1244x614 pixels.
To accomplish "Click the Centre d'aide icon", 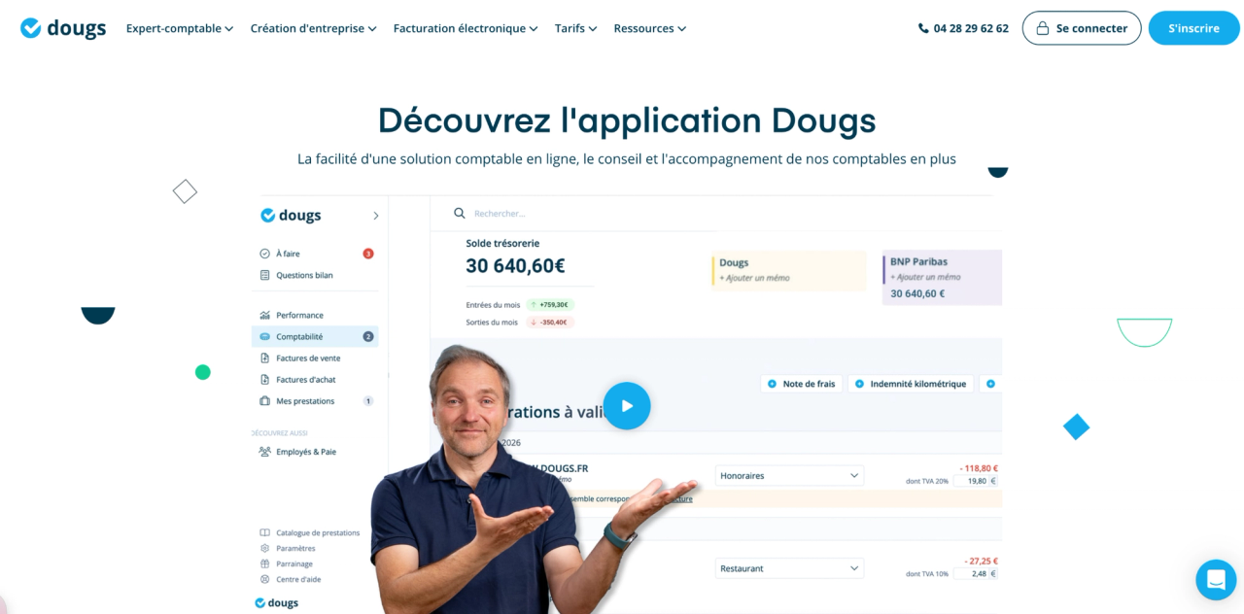I will click(264, 579).
